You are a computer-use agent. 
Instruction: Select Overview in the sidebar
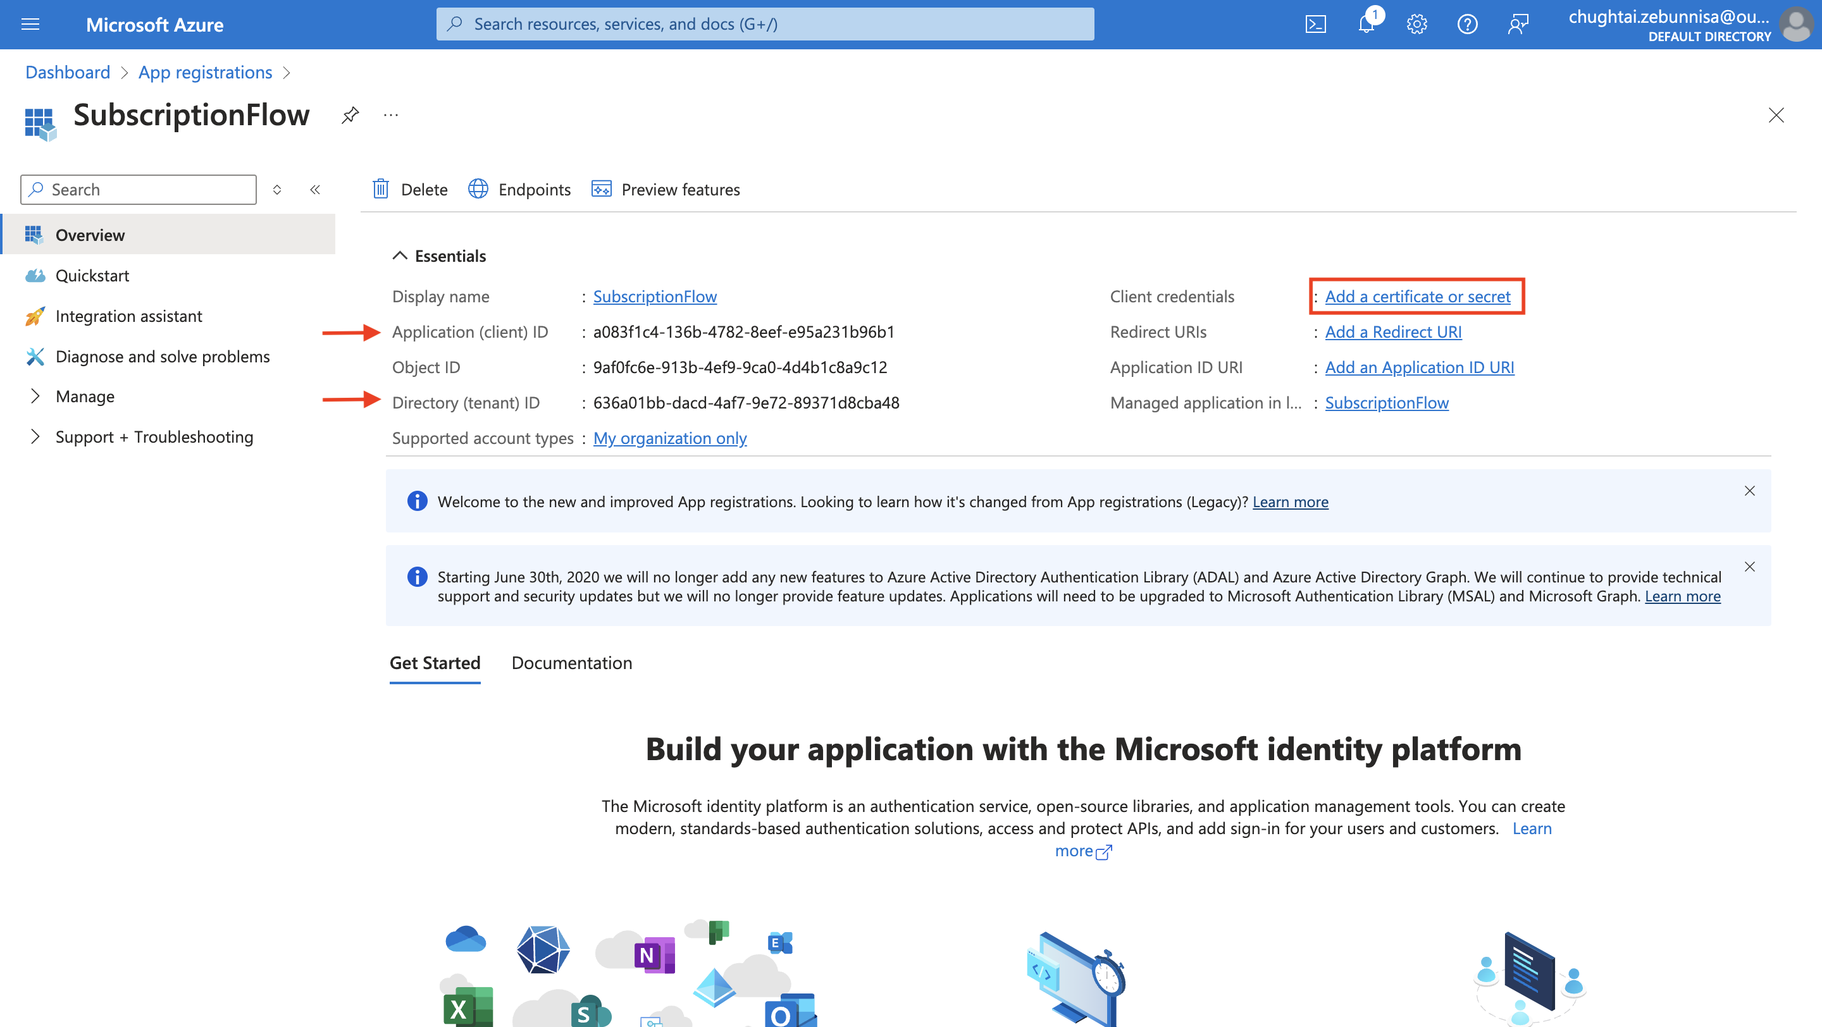(x=168, y=235)
